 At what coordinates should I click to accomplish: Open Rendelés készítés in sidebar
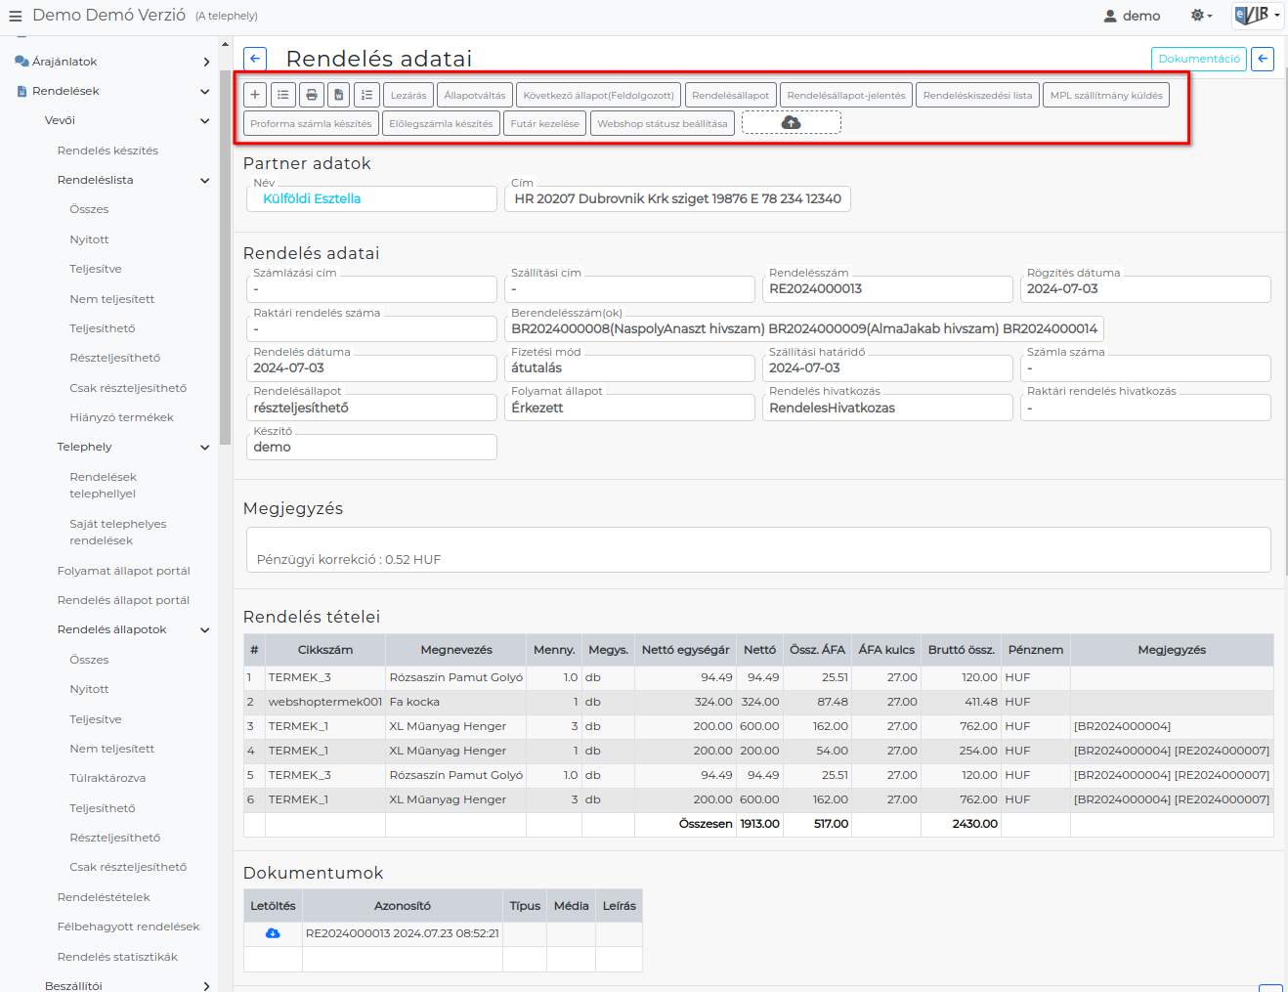(107, 151)
